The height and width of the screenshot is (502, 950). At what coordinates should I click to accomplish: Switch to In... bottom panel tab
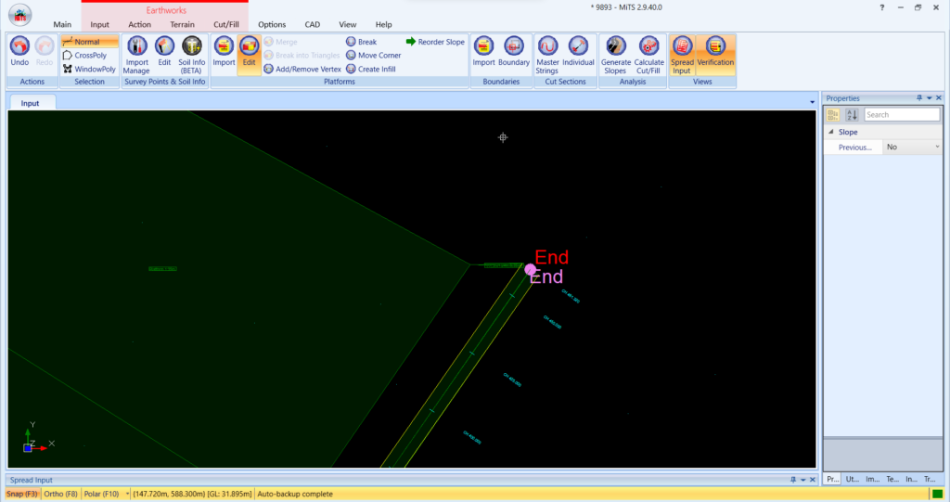tap(911, 479)
